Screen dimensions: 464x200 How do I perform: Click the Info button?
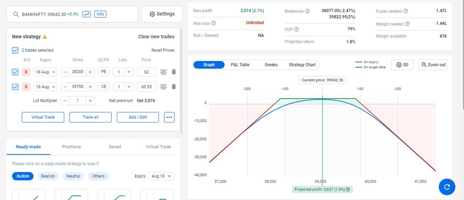point(100,14)
